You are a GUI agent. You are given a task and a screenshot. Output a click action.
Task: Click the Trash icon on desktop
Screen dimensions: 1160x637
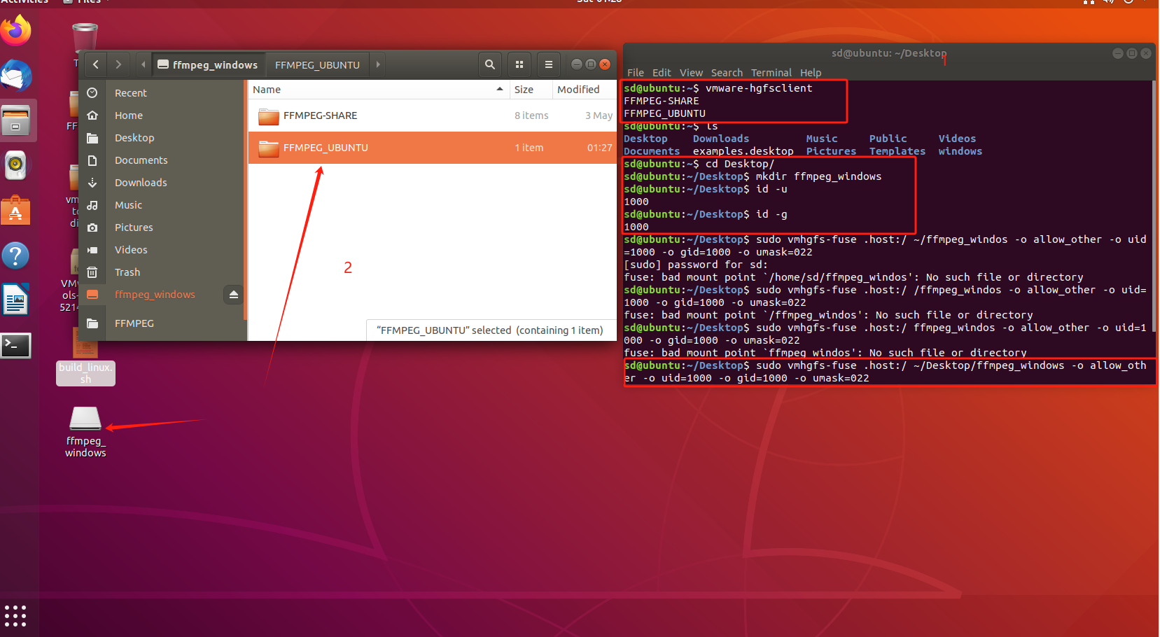[x=85, y=38]
